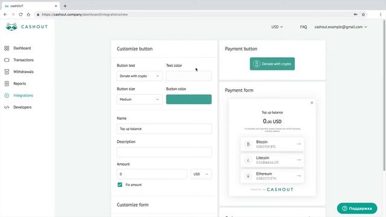Bookmark the page with the star icon
The height and width of the screenshot is (217, 386).
click(363, 14)
